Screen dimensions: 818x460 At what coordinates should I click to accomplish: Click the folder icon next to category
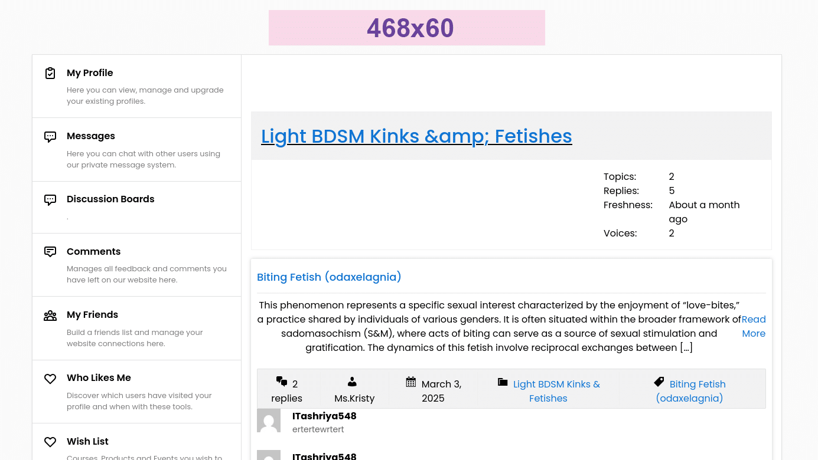(x=503, y=382)
